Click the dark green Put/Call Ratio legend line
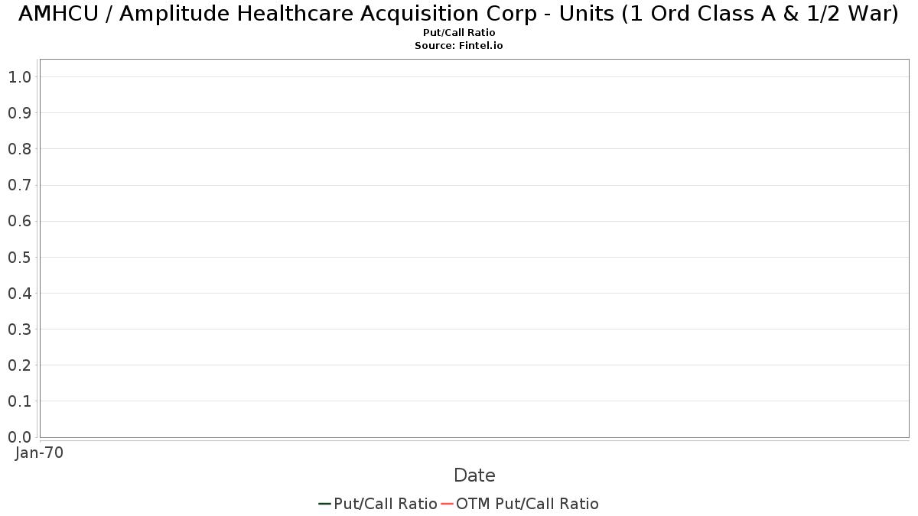This screenshot has height=516, width=918. point(324,504)
